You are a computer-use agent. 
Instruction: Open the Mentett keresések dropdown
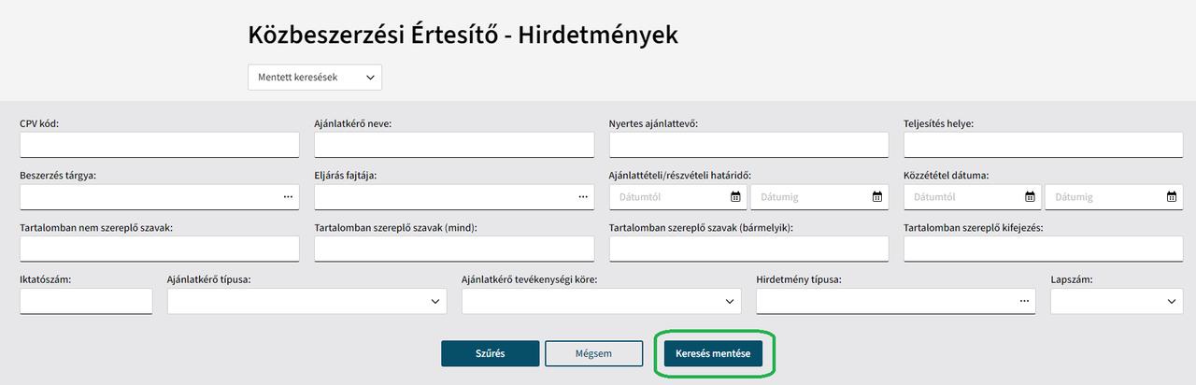(315, 78)
